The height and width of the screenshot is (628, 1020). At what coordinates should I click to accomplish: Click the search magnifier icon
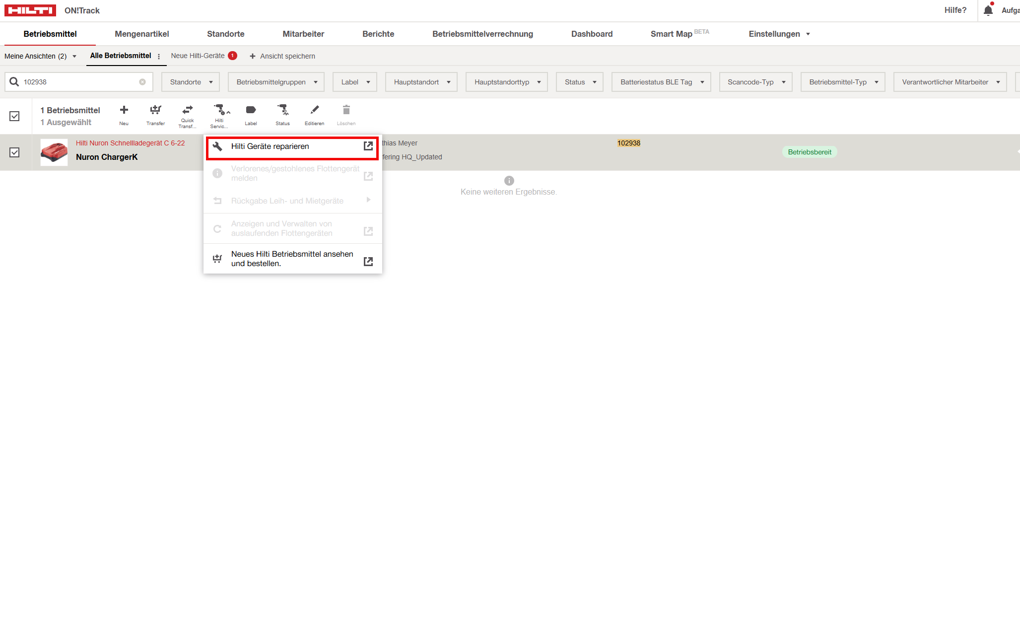tap(14, 82)
